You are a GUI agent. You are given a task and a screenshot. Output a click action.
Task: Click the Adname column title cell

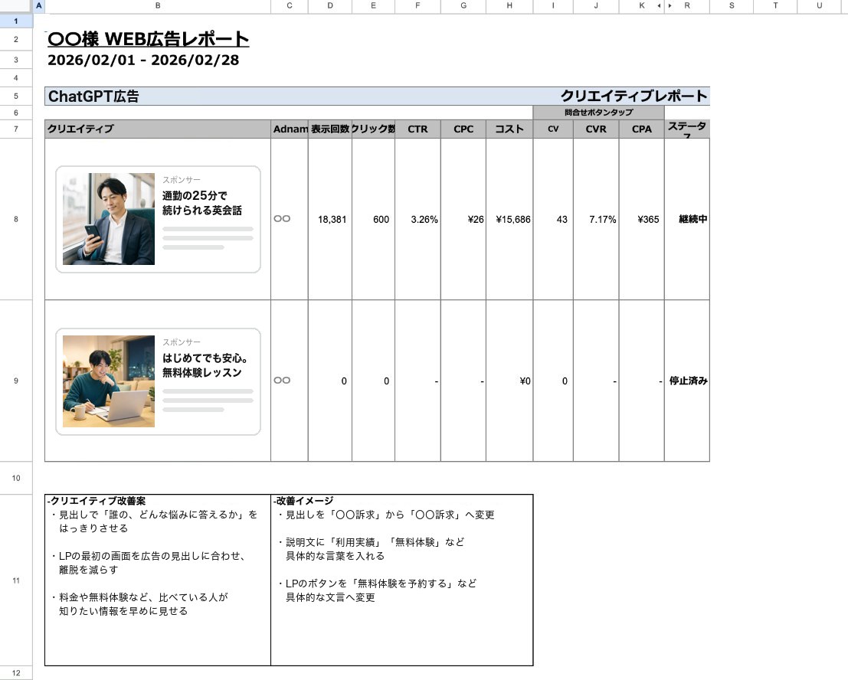point(290,129)
